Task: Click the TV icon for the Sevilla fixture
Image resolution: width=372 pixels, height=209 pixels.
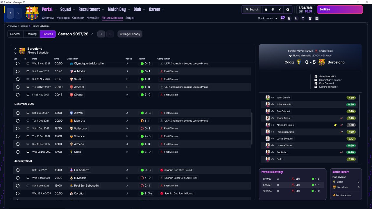Action: [28, 79]
